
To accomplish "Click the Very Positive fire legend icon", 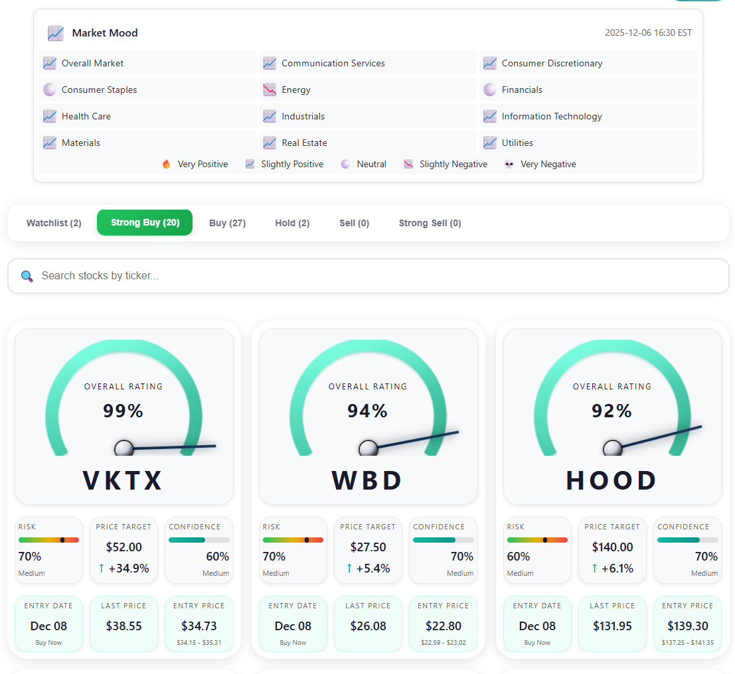I will pyautogui.click(x=167, y=165).
